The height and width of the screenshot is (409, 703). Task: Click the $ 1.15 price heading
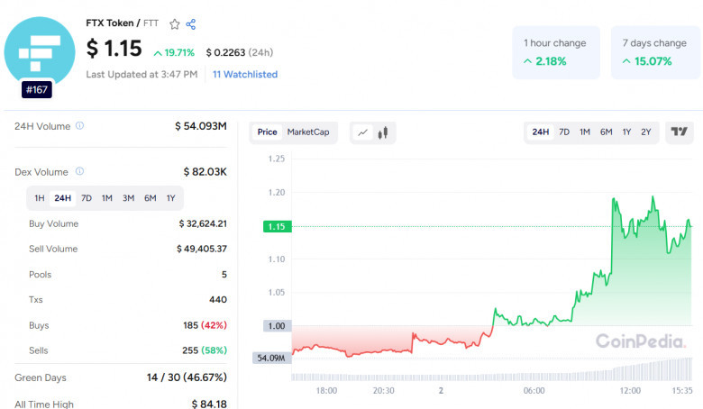coord(114,49)
